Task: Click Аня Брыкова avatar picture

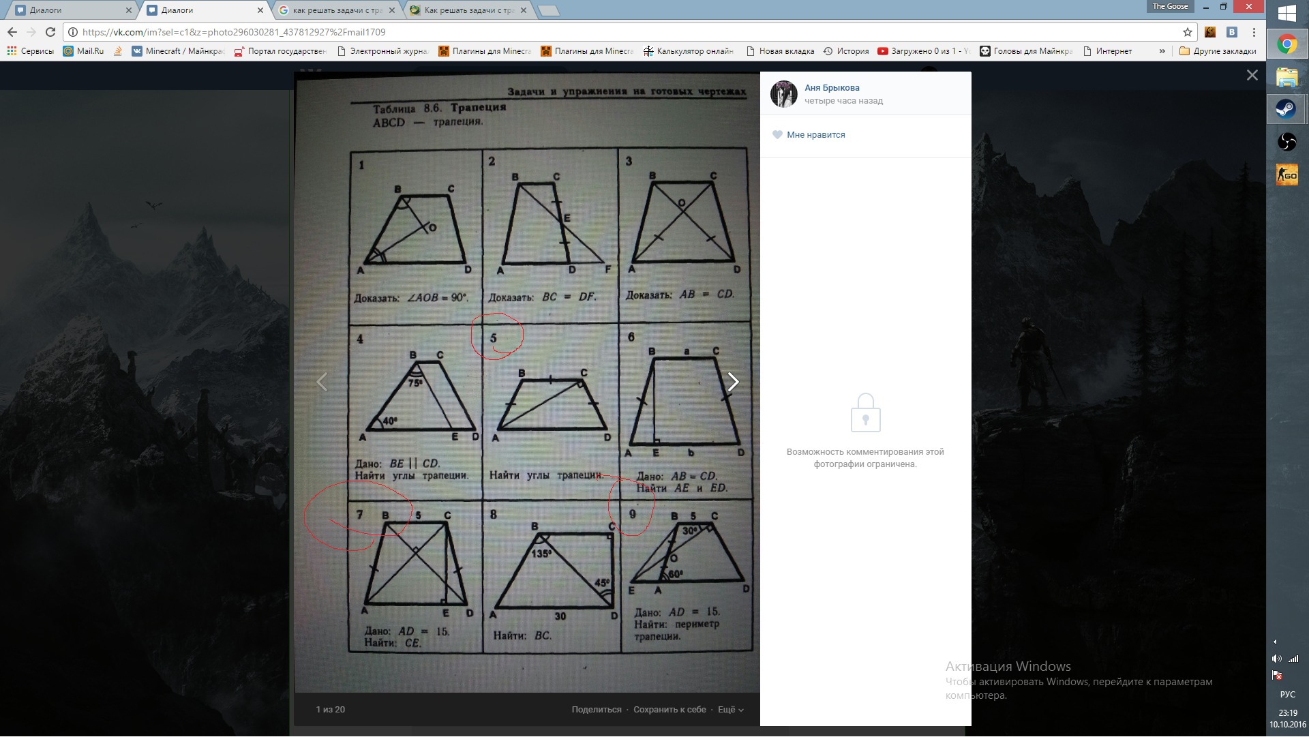Action: pos(784,94)
